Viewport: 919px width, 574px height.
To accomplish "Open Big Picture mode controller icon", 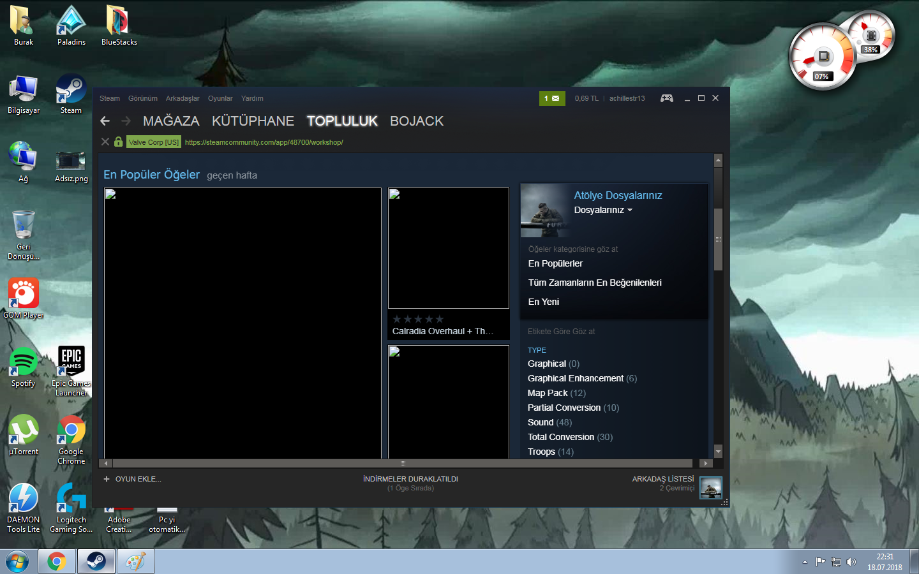I will [x=666, y=98].
